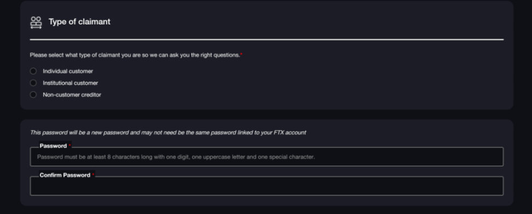Pick the Non-customer creditor radio option
Image resolution: width=532 pixels, height=214 pixels.
[x=33, y=95]
